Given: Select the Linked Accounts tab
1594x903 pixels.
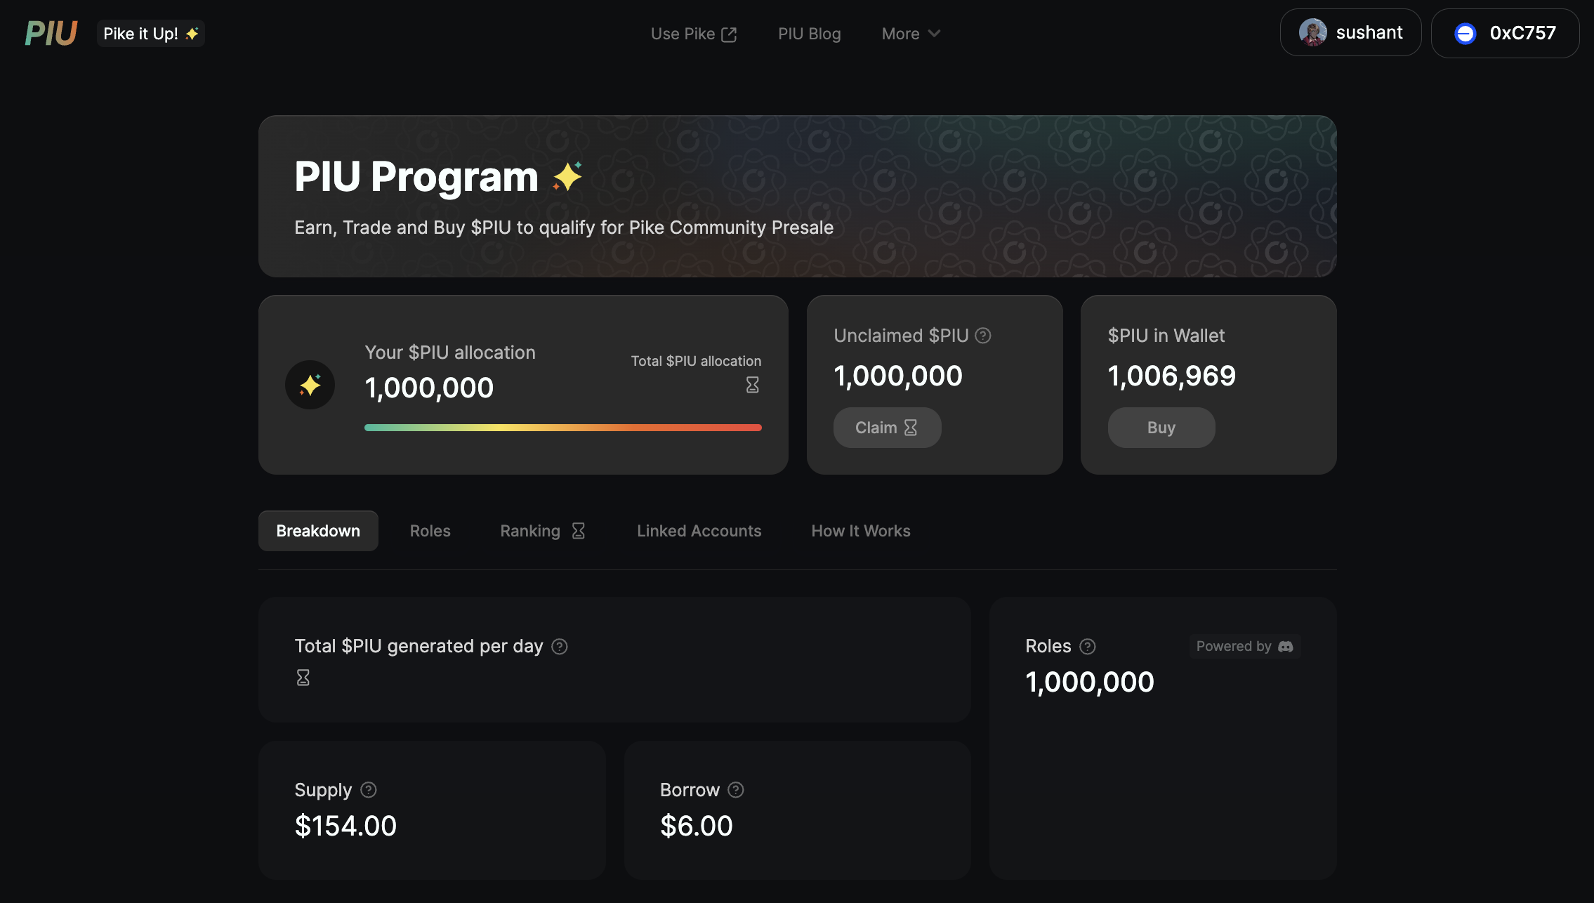Looking at the screenshot, I should coord(699,531).
